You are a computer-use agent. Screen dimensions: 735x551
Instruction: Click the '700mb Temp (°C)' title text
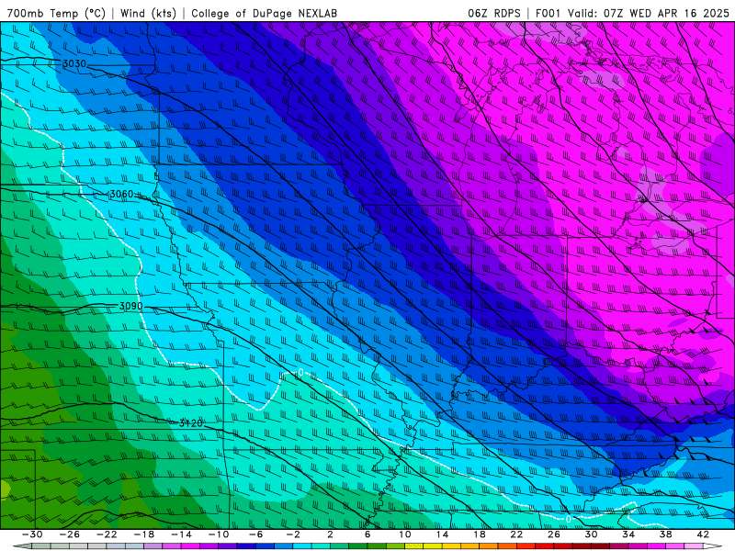(55, 14)
